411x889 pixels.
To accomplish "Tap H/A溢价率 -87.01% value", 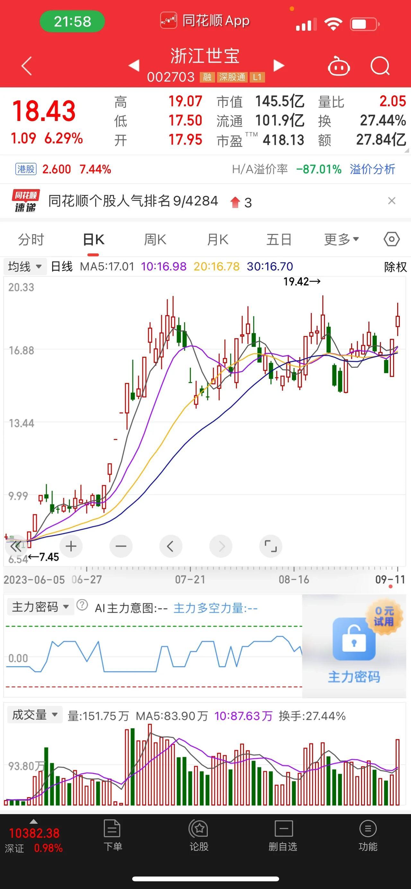I will point(319,169).
